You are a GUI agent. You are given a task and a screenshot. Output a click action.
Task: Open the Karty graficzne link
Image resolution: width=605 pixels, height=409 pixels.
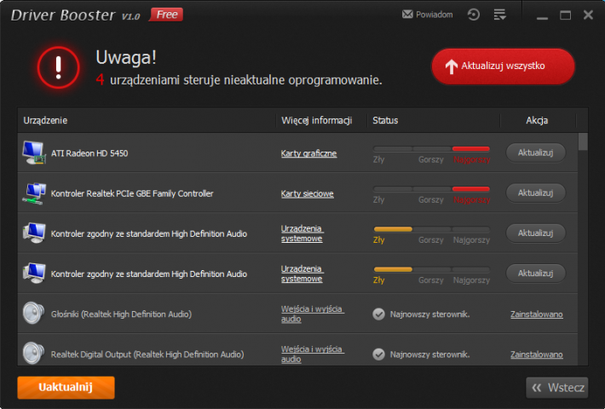click(308, 153)
